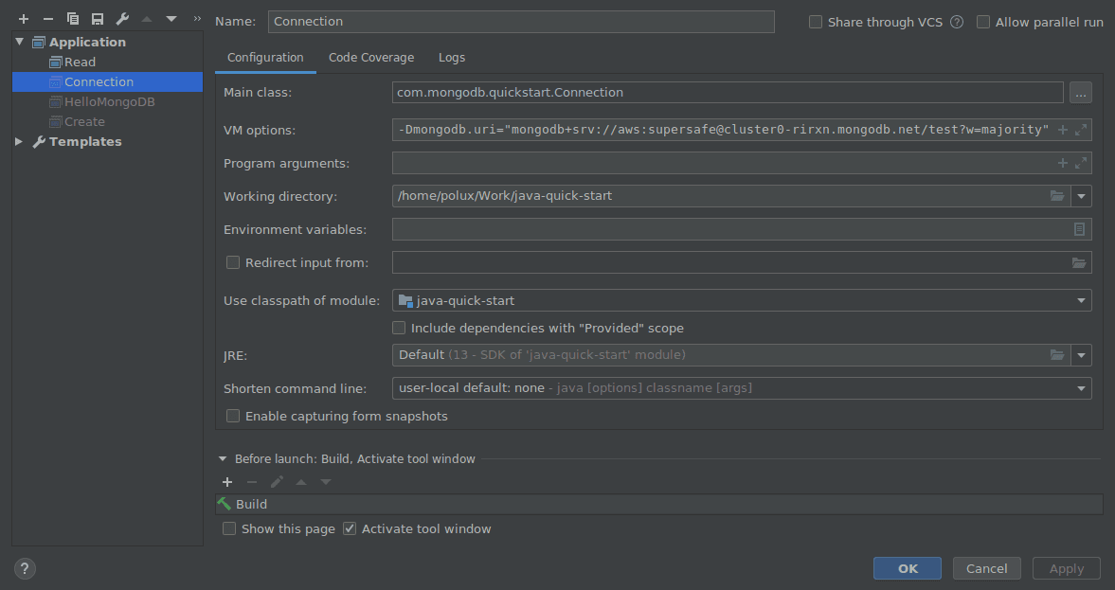Click the Add New Configuration plus icon
The image size is (1115, 590).
[x=24, y=19]
